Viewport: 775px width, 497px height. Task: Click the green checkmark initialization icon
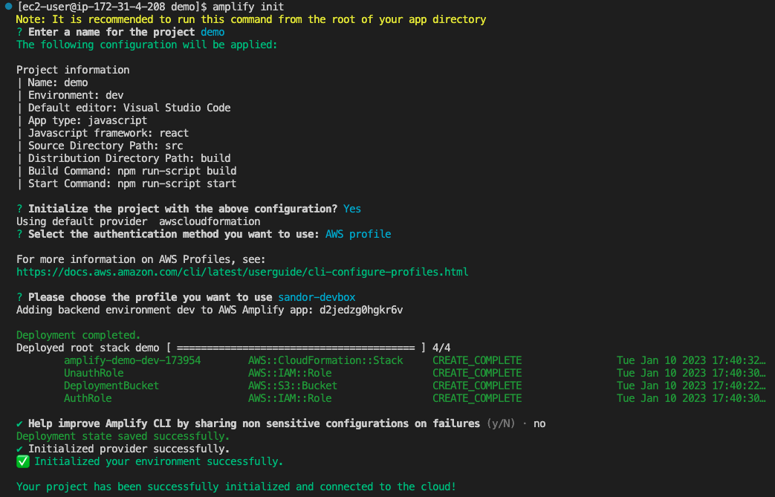point(22,461)
